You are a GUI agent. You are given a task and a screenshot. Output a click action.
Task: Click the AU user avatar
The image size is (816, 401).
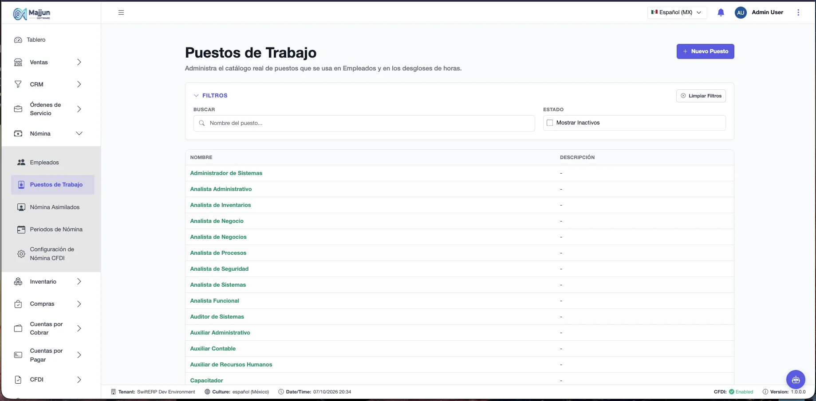(741, 13)
